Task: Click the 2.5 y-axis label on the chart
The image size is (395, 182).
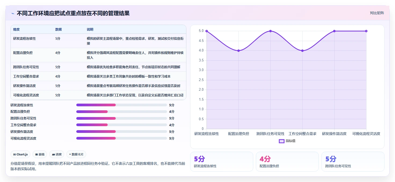Action: pos(201,80)
